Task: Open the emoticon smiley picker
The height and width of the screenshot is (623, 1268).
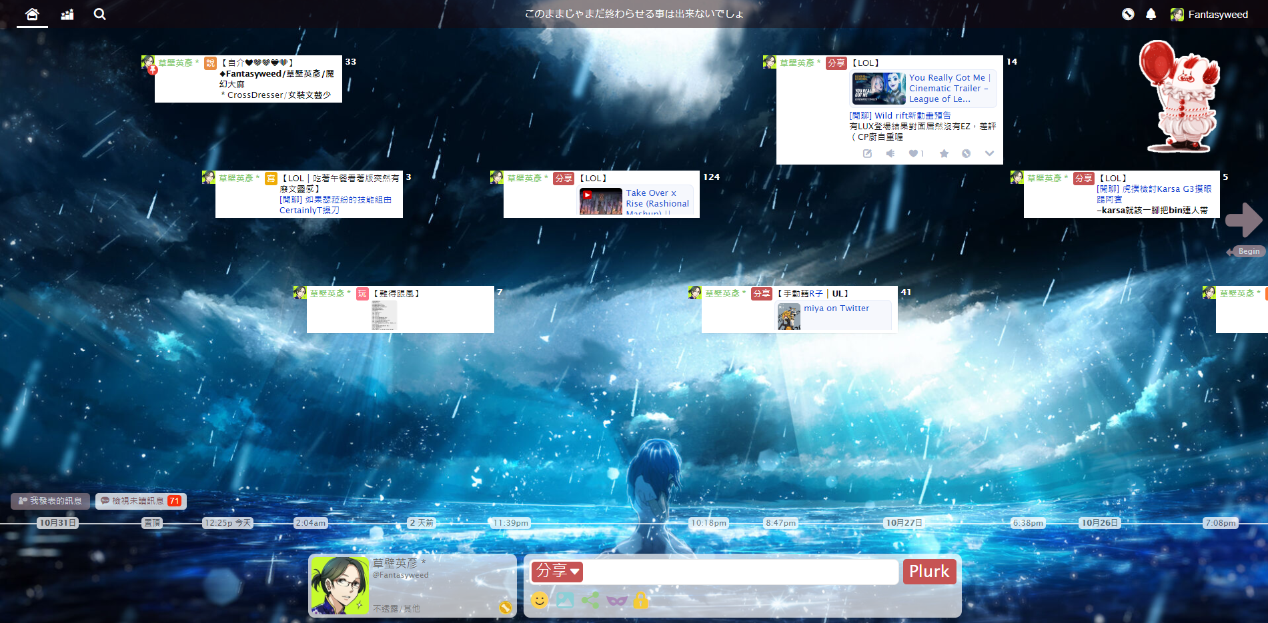Action: pyautogui.click(x=539, y=600)
